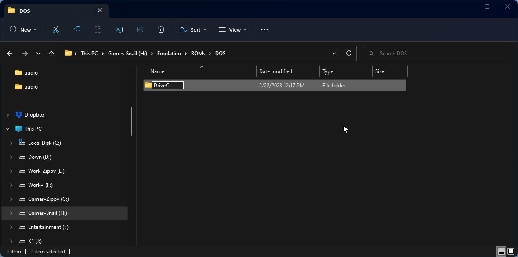Expand the Local Disk (C:) node
Viewport: 518px width, 257px height.
click(11, 143)
